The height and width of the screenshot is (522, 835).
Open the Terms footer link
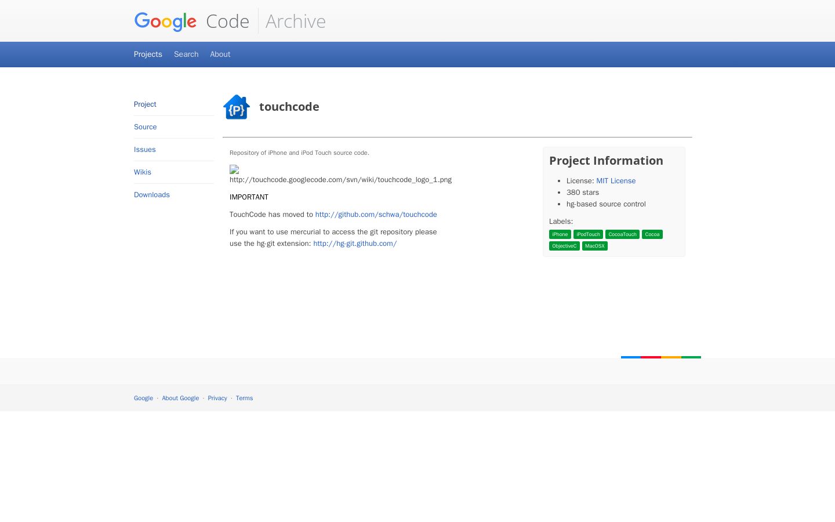coord(244,398)
